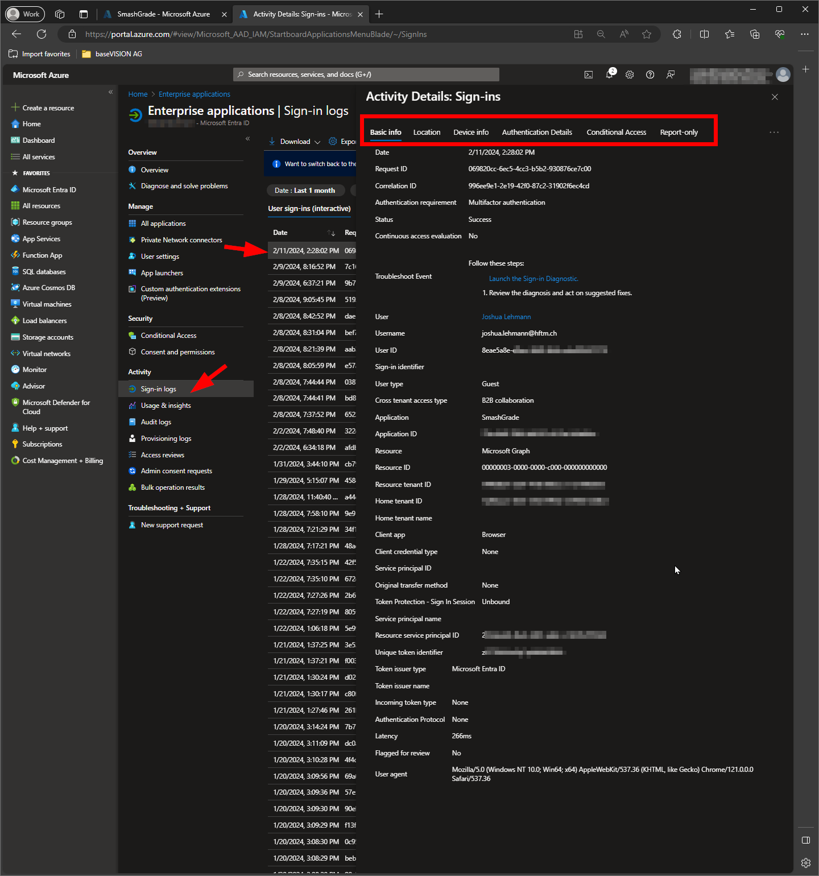Open New support request
819x876 pixels.
click(x=166, y=525)
